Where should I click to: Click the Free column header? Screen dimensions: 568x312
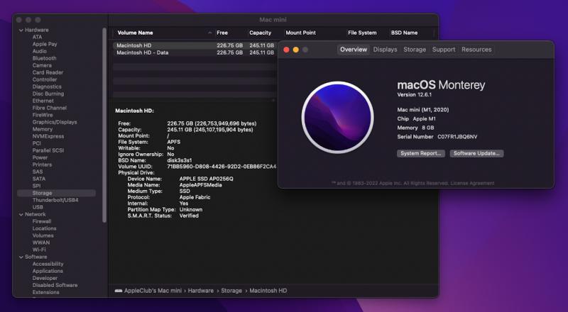[222, 33]
